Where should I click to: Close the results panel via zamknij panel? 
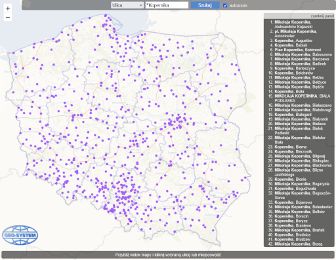322,16
